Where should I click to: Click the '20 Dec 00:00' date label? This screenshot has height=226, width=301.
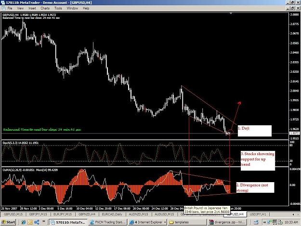tap(141, 208)
